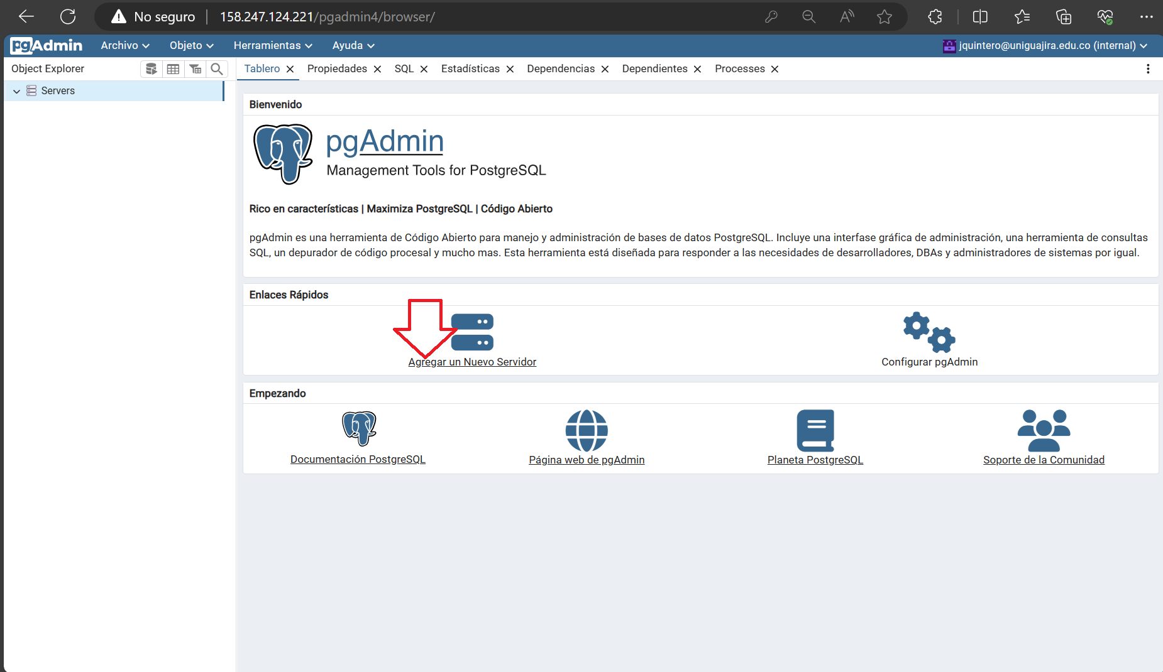Open the jquintero user account dropdown
Image resolution: width=1163 pixels, height=672 pixels.
[1045, 45]
